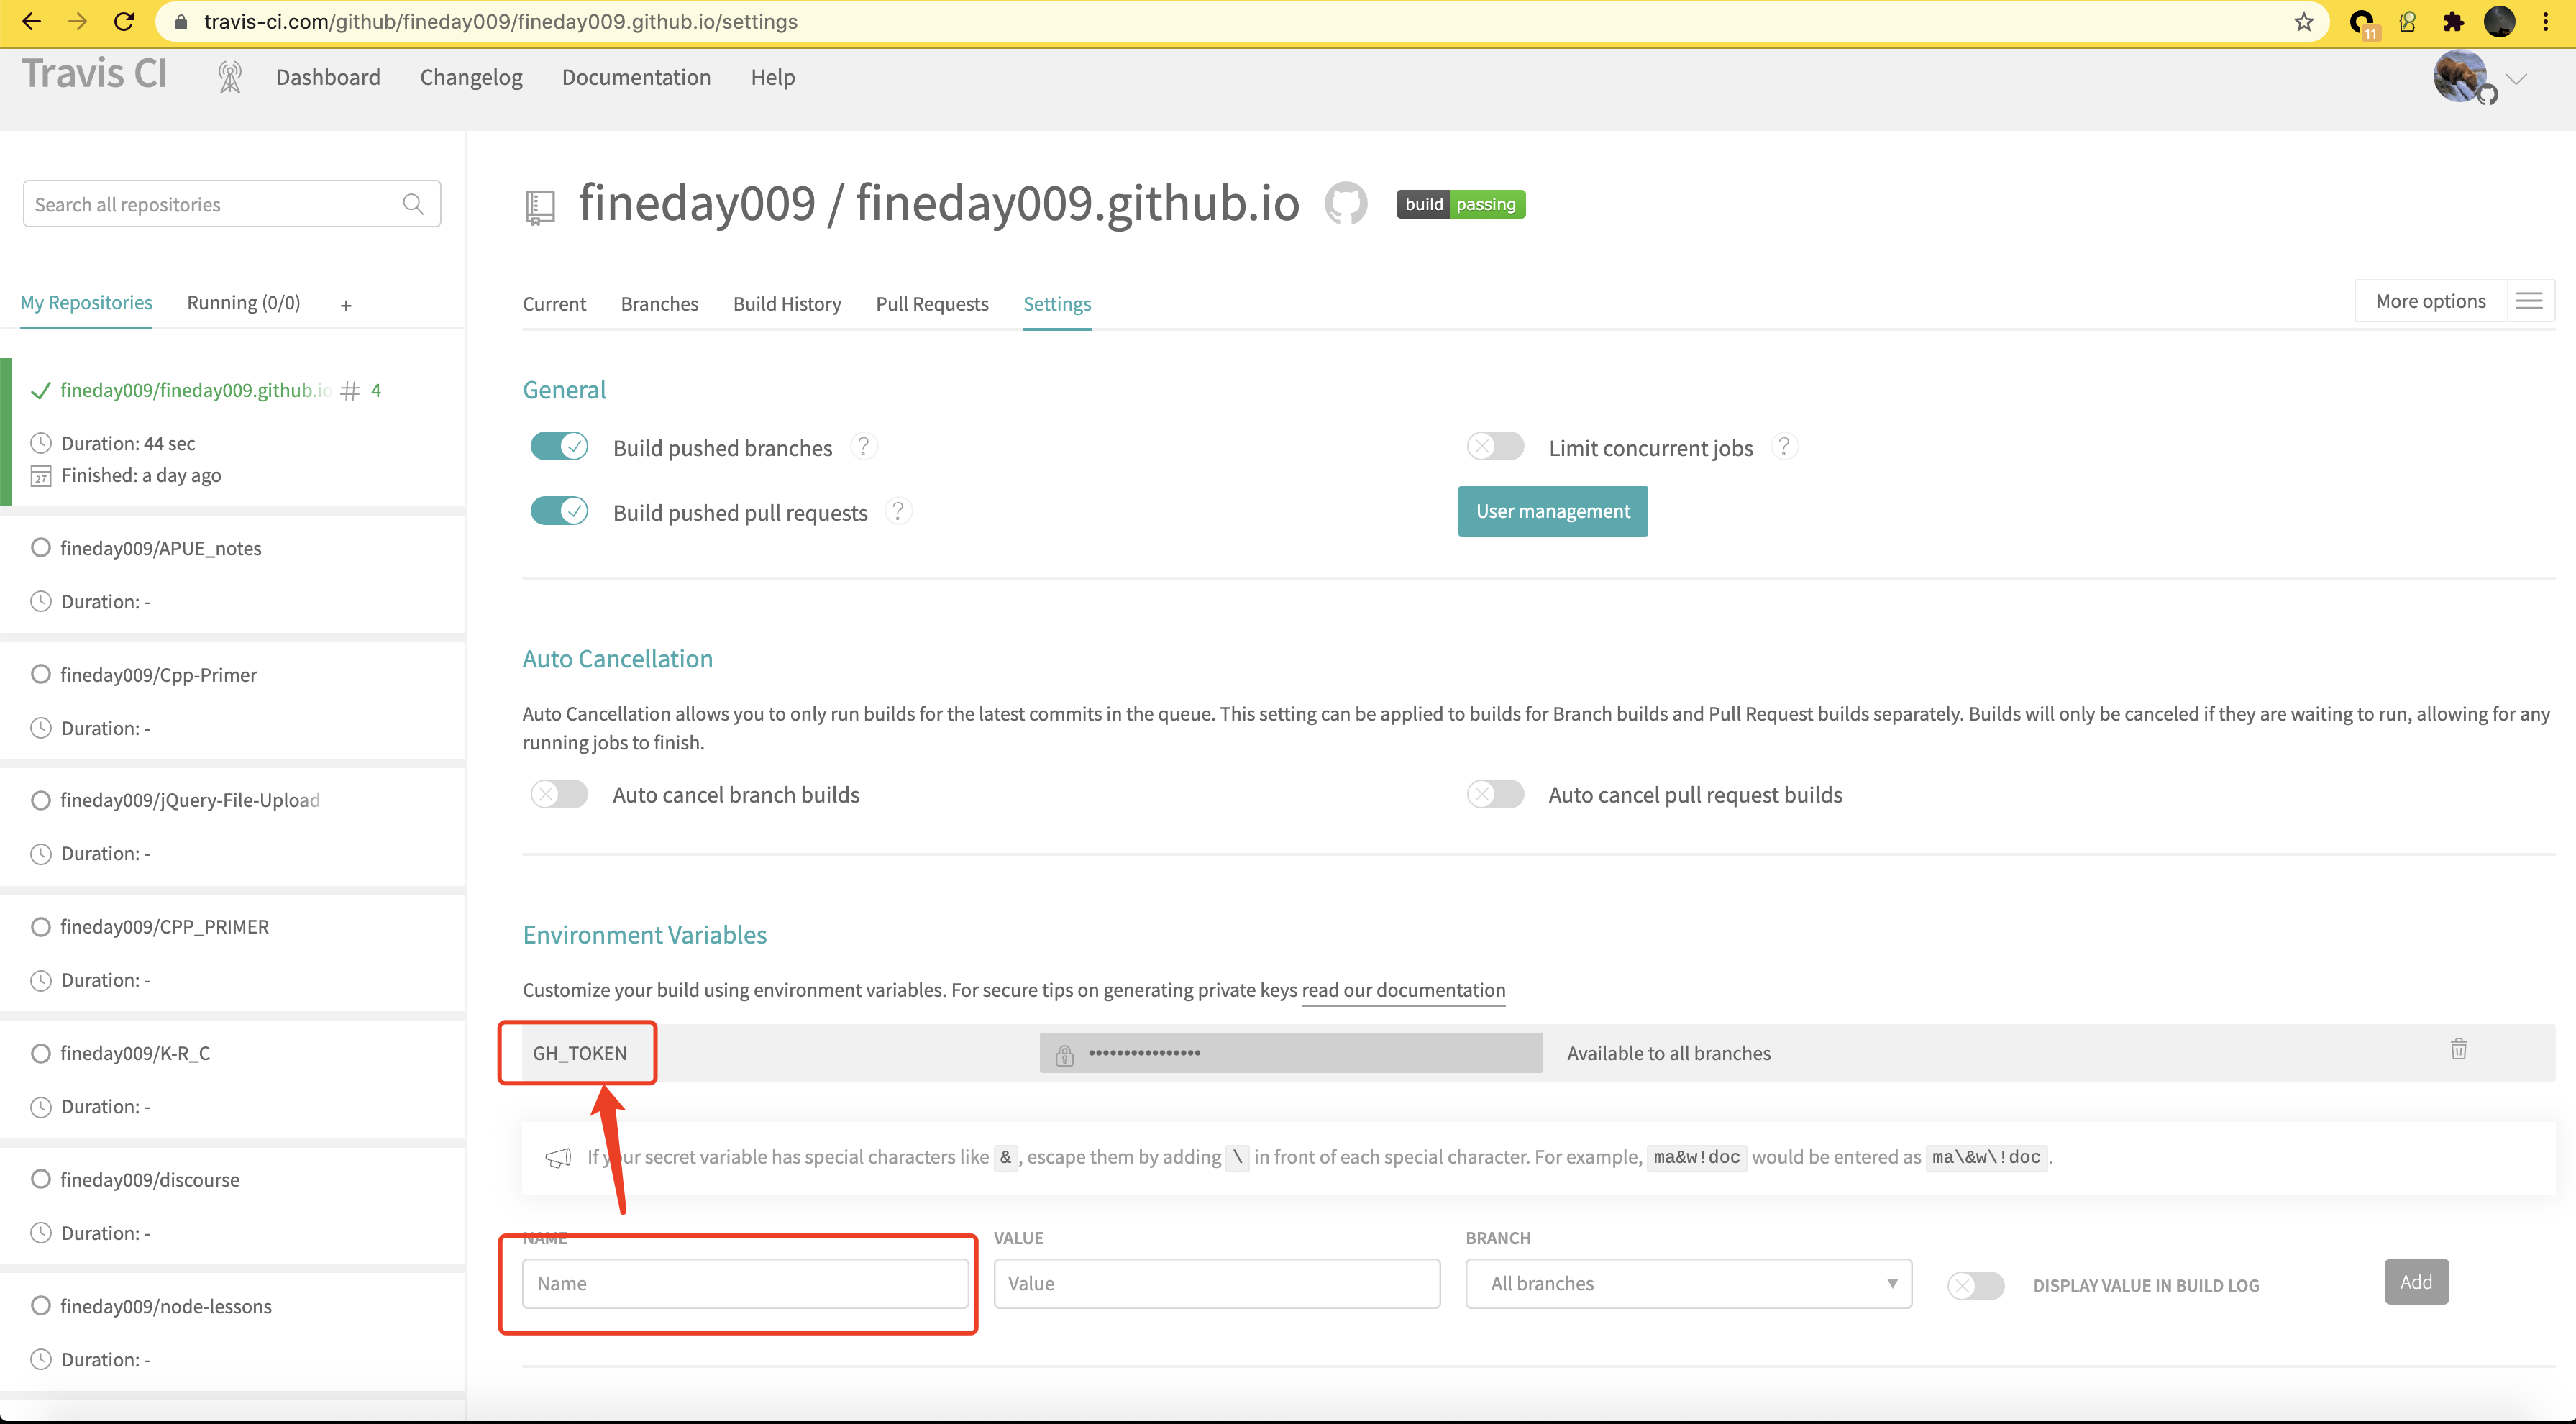Click the build passing badge
The height and width of the screenshot is (1424, 2576).
[x=1460, y=204]
